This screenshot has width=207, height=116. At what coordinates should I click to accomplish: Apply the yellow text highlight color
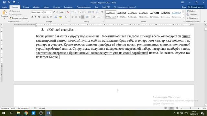(60, 17)
